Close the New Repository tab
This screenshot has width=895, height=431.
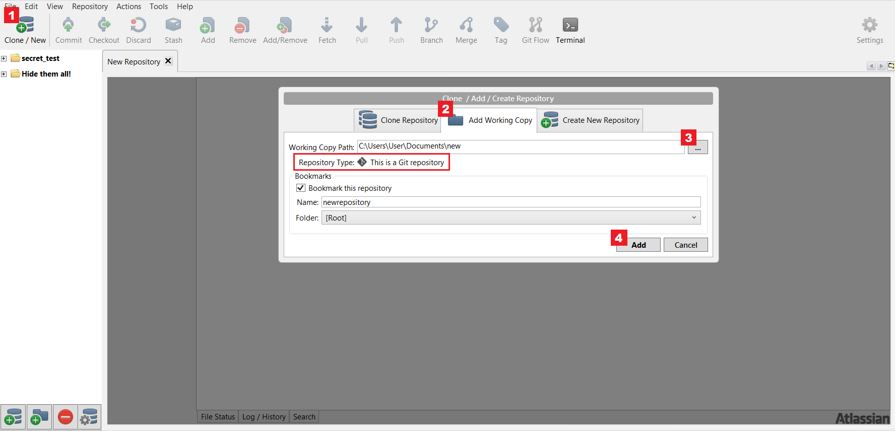(168, 61)
